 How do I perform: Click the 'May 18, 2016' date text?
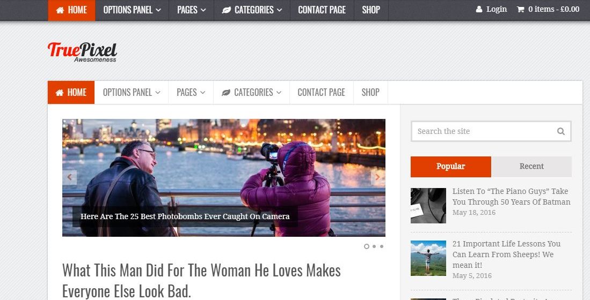pos(474,213)
